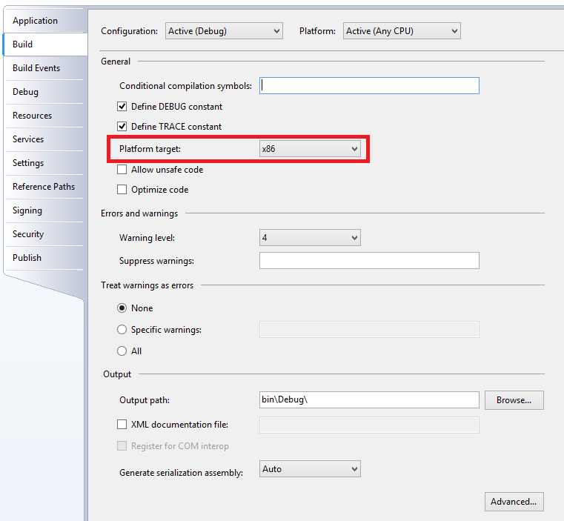Screen dimensions: 564x521
Task: Select the Resources tab
Action: 32,116
